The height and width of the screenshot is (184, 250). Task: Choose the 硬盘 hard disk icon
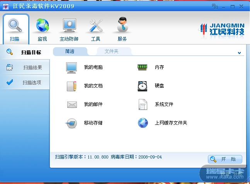click(x=142, y=86)
